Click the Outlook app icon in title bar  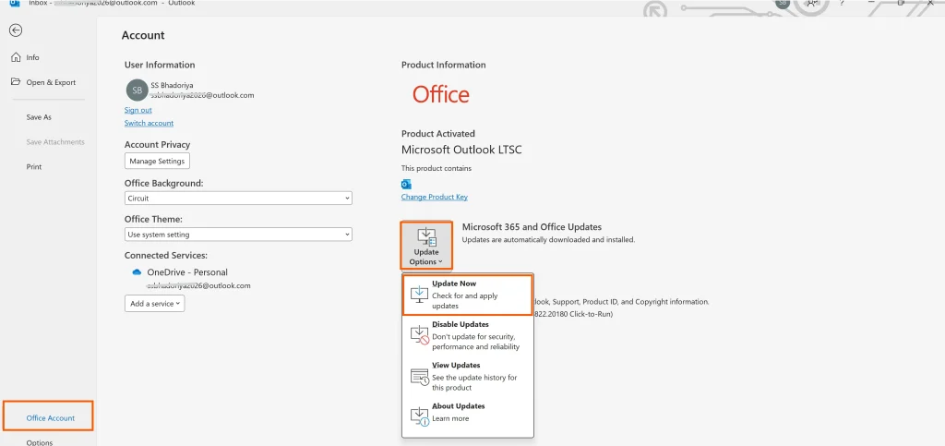(x=14, y=3)
